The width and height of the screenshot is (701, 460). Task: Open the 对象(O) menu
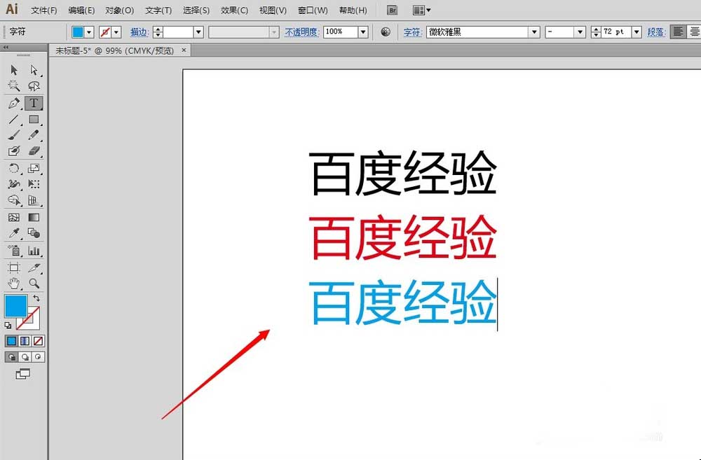click(120, 11)
